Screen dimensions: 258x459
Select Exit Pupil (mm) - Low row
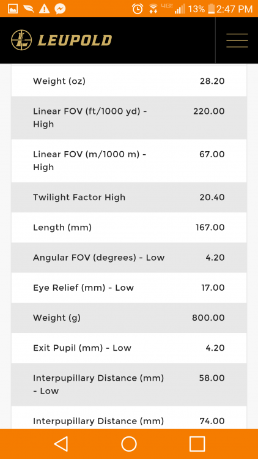point(129,348)
